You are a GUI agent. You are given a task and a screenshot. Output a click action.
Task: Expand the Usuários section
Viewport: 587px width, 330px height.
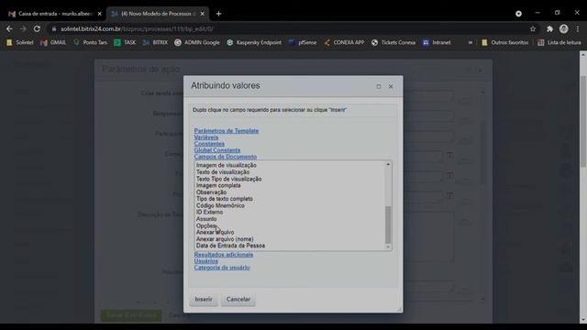[x=205, y=260]
